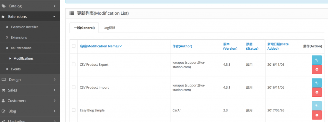Click sort arrow next to Modification Name header
The height and width of the screenshot is (122, 328).
pos(121,46)
